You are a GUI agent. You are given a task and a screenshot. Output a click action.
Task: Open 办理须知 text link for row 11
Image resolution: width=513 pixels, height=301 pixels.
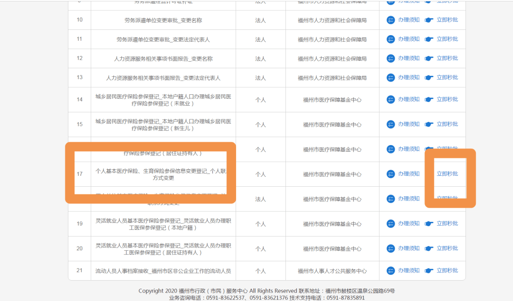tap(408, 39)
